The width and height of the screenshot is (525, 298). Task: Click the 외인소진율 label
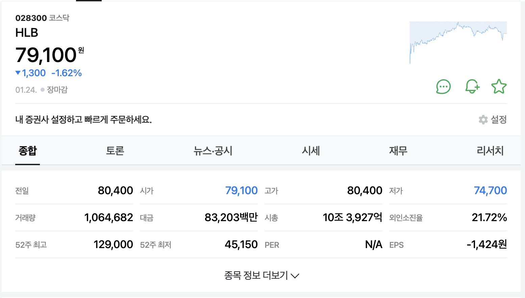406,218
